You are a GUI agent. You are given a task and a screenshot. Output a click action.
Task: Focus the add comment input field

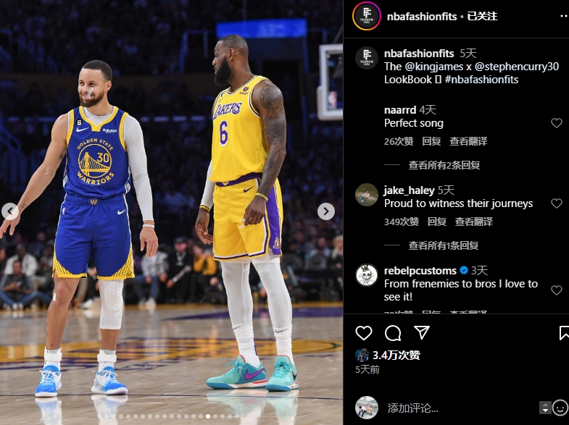tap(461, 408)
